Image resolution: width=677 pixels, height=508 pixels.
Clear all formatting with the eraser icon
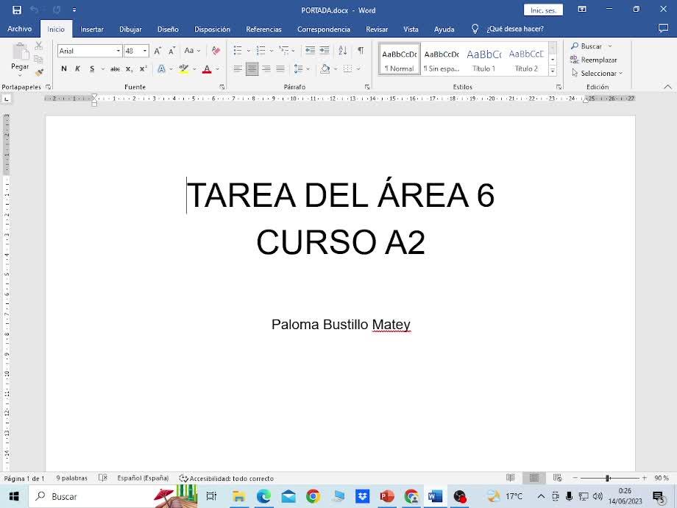pos(216,51)
